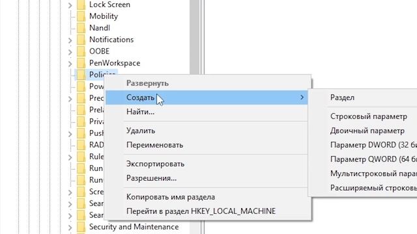Expand the Prec key node
This screenshot has height=234, width=417.
point(70,99)
